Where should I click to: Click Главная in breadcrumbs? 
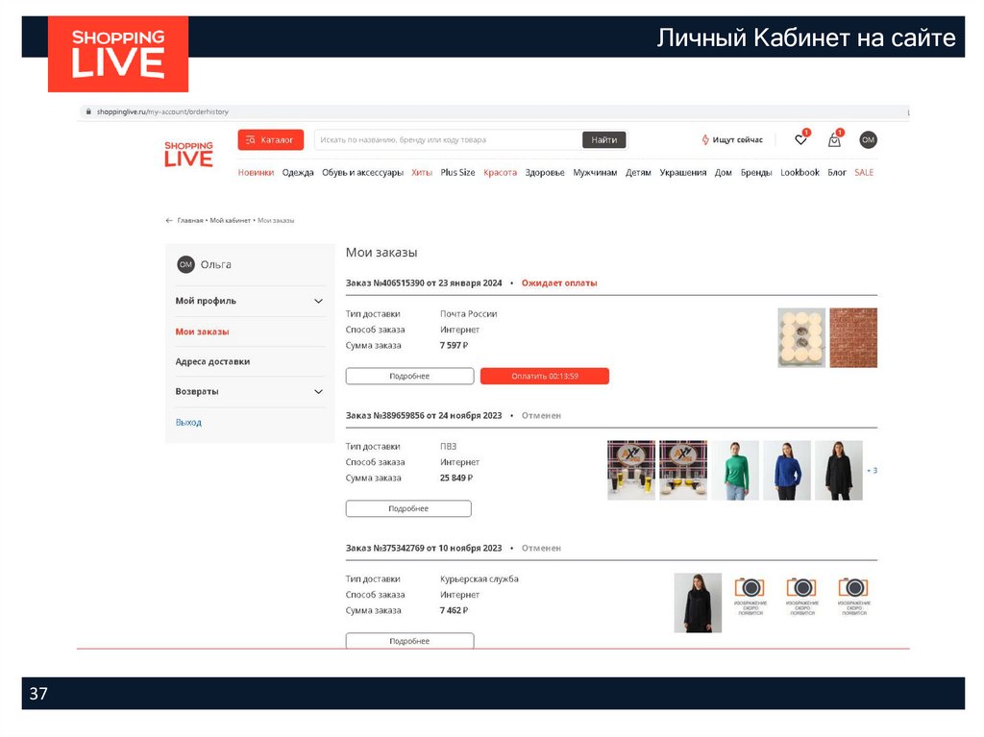190,220
